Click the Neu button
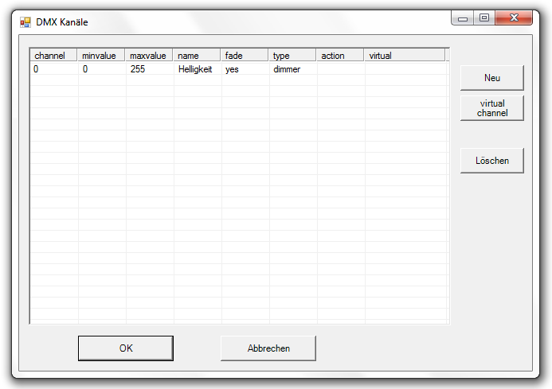Viewport: 552px width, 389px height. pos(491,78)
